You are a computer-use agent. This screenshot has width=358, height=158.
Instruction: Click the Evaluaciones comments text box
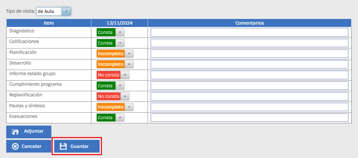(x=249, y=118)
